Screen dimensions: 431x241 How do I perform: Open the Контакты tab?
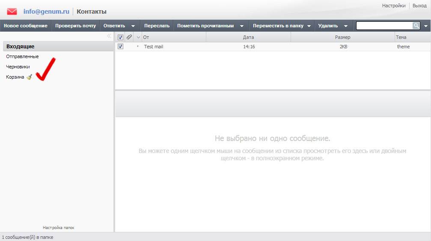tap(92, 12)
